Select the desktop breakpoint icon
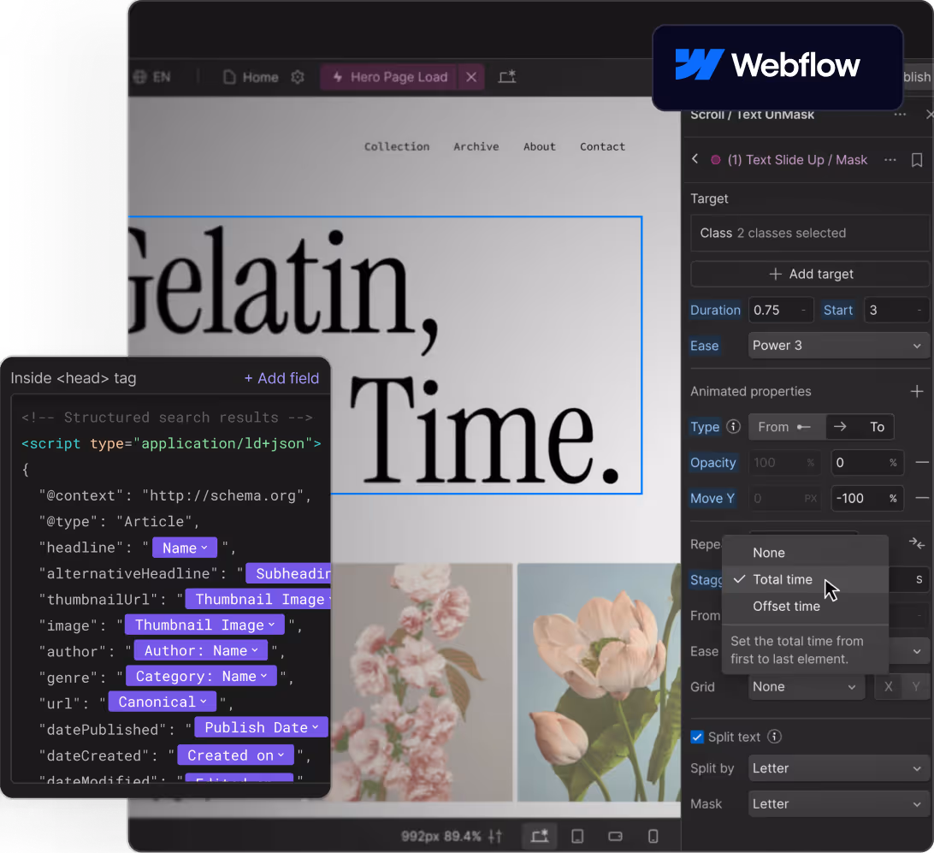Viewport: 934px width, 853px height. point(540,837)
